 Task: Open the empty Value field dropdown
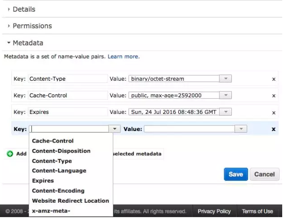(241, 129)
